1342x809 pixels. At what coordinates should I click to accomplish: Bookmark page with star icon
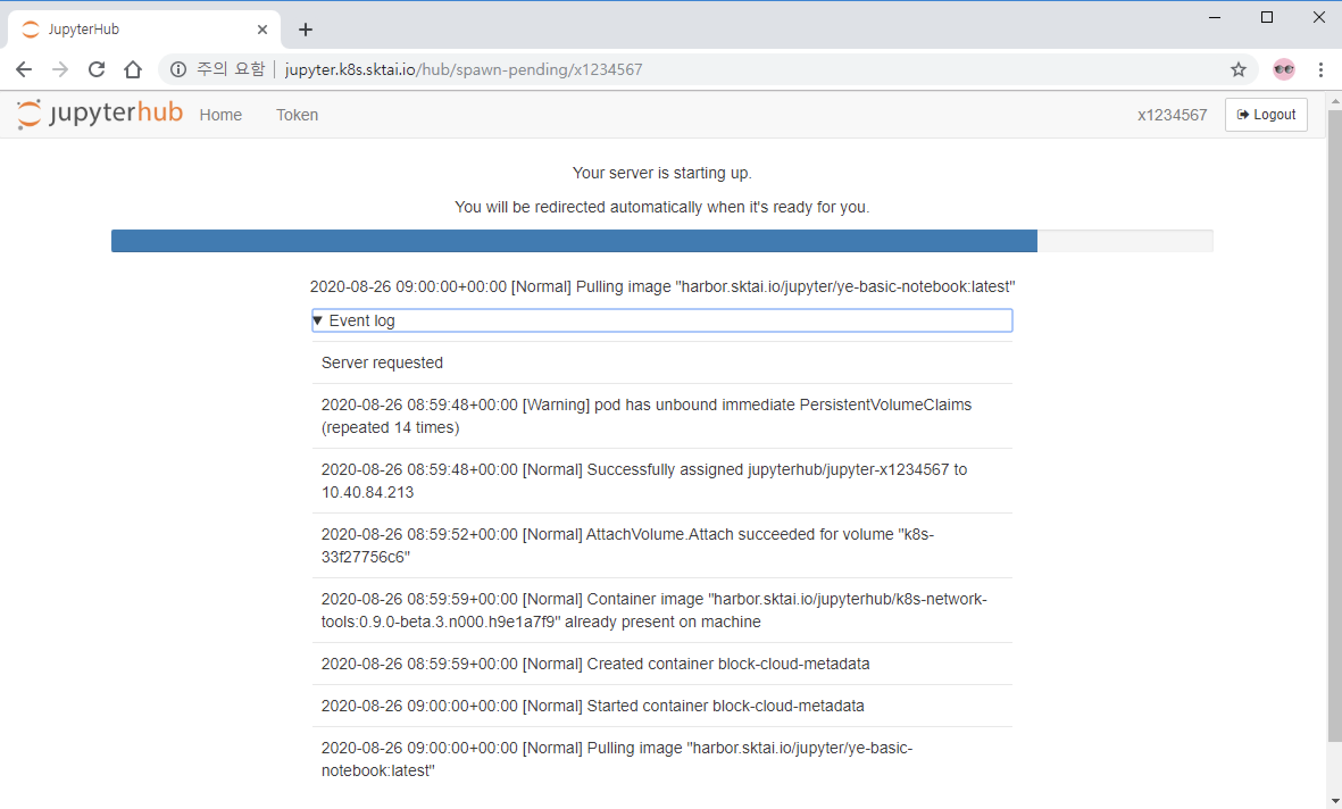[1238, 69]
